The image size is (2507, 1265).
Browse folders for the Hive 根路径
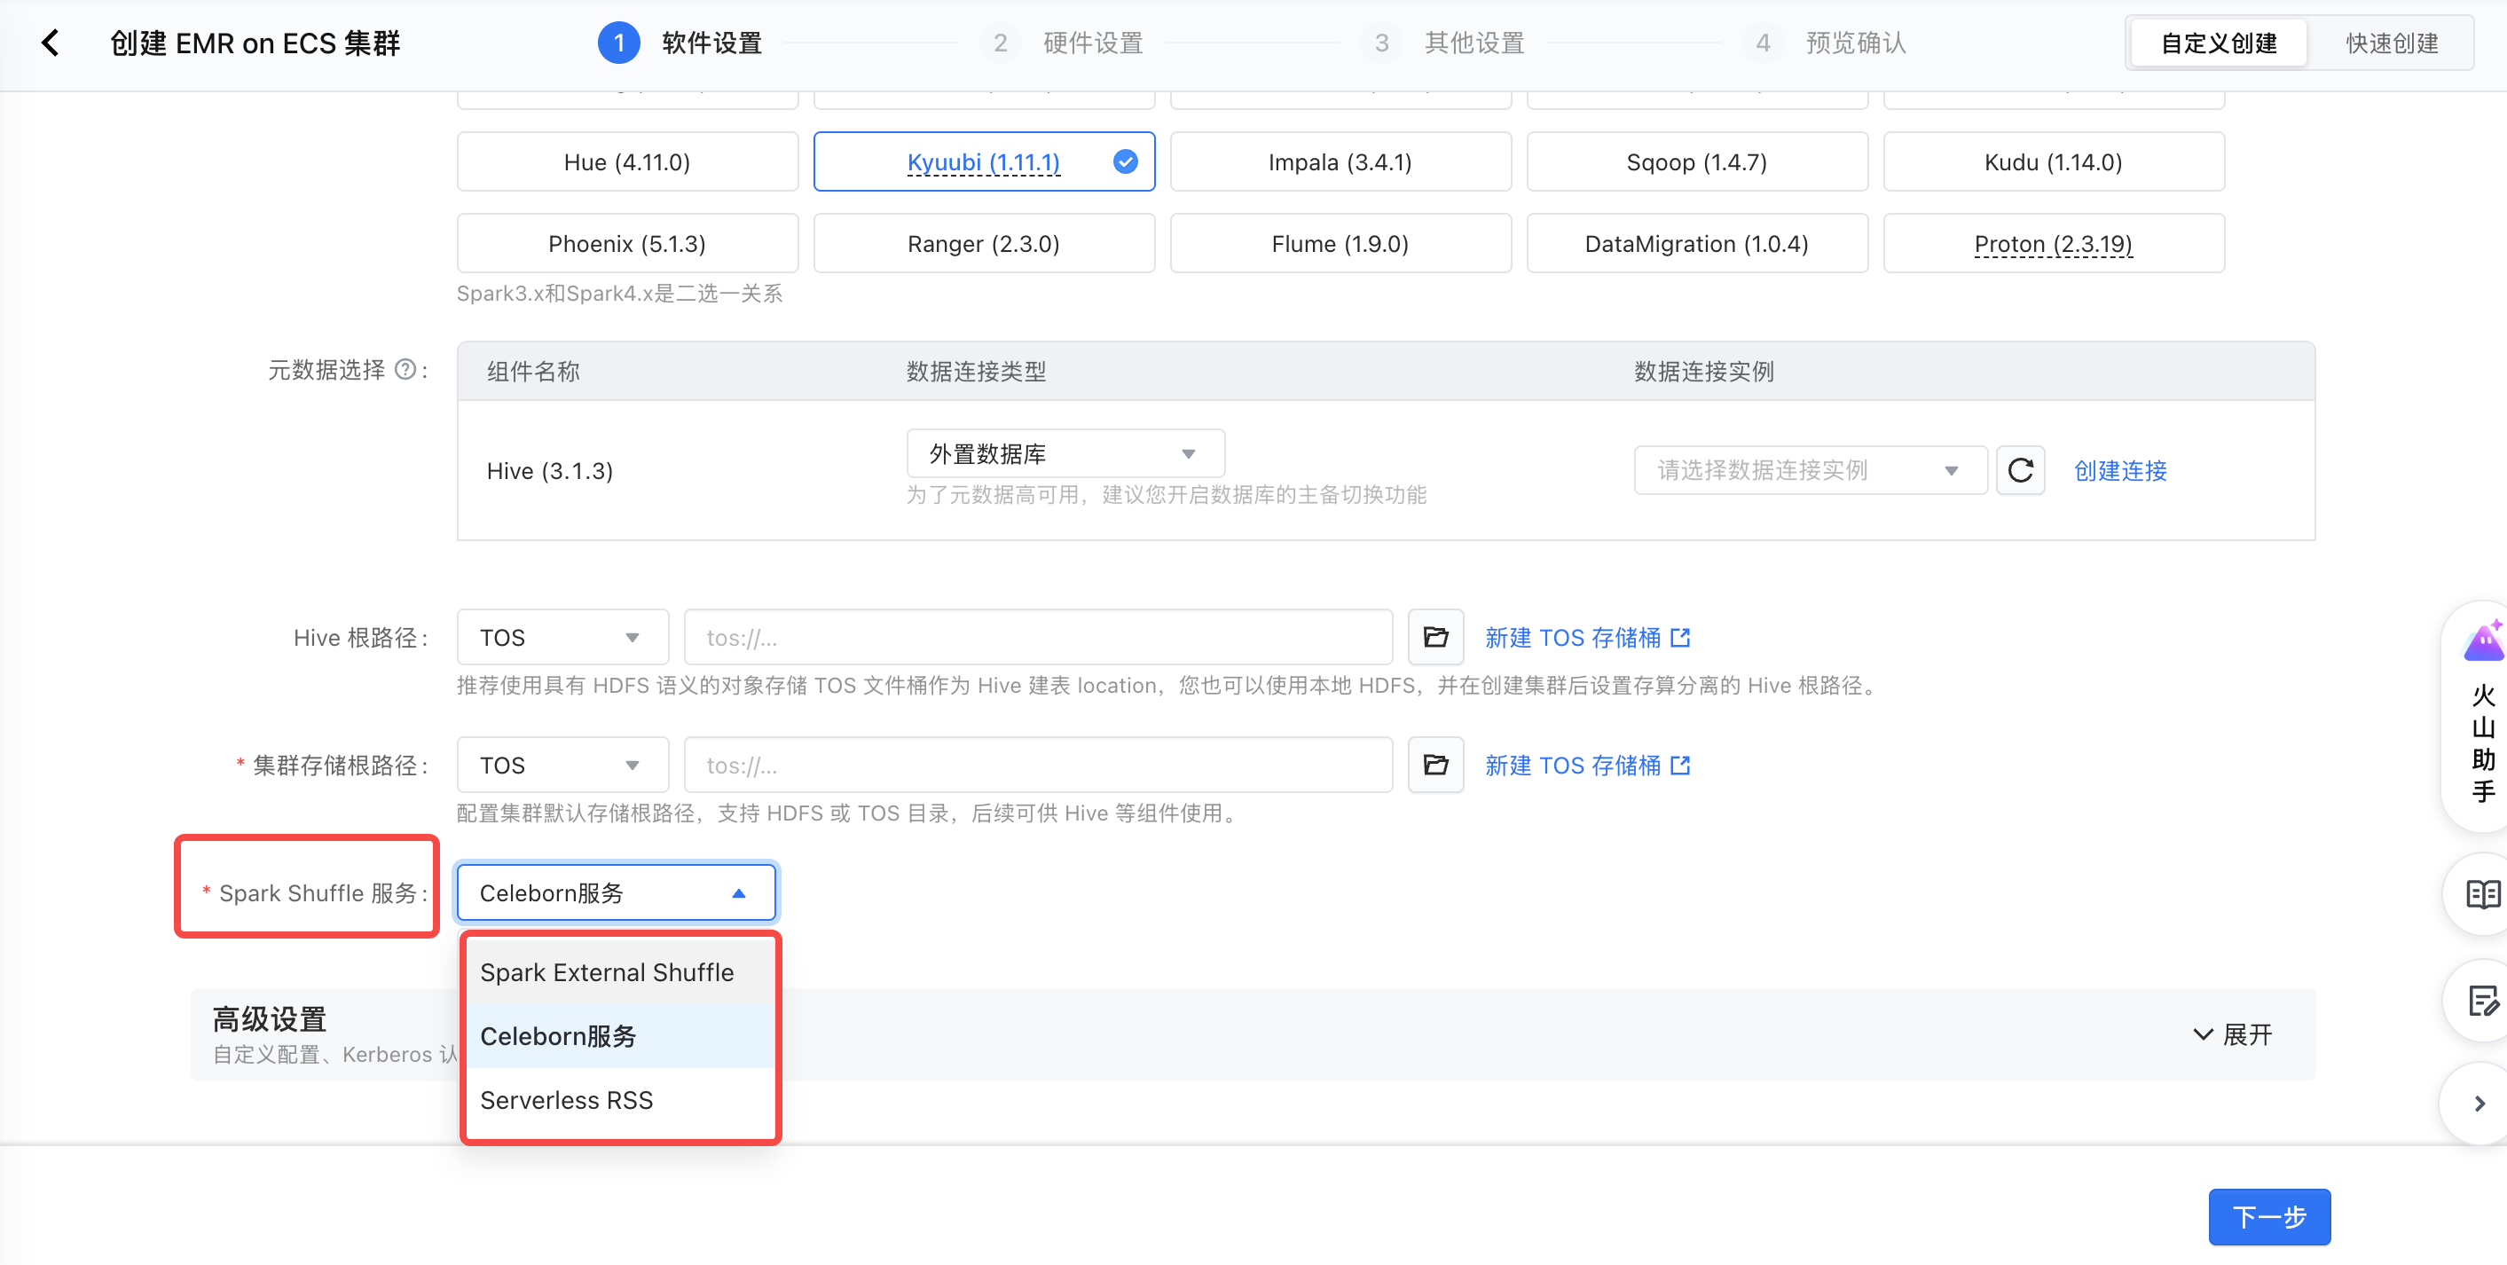click(1435, 637)
